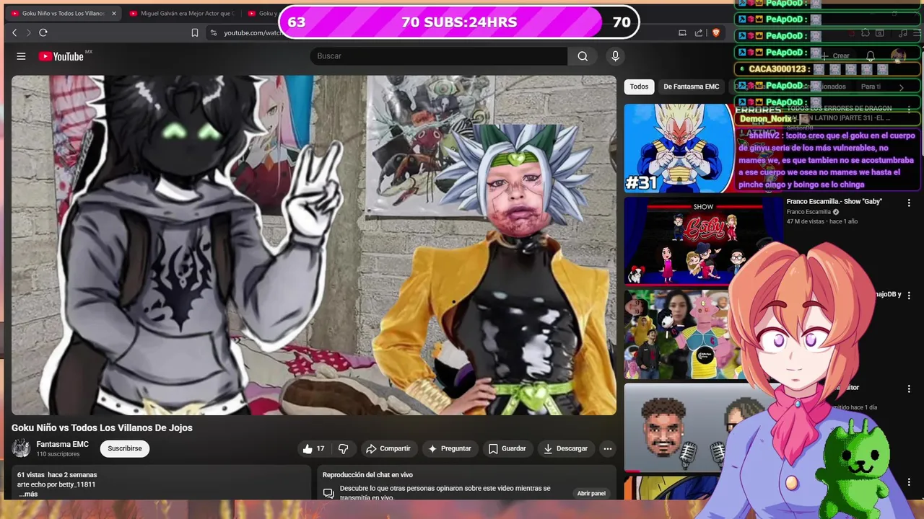Bookmark this page icon in the address bar
This screenshot has height=519, width=924.
[195, 32]
